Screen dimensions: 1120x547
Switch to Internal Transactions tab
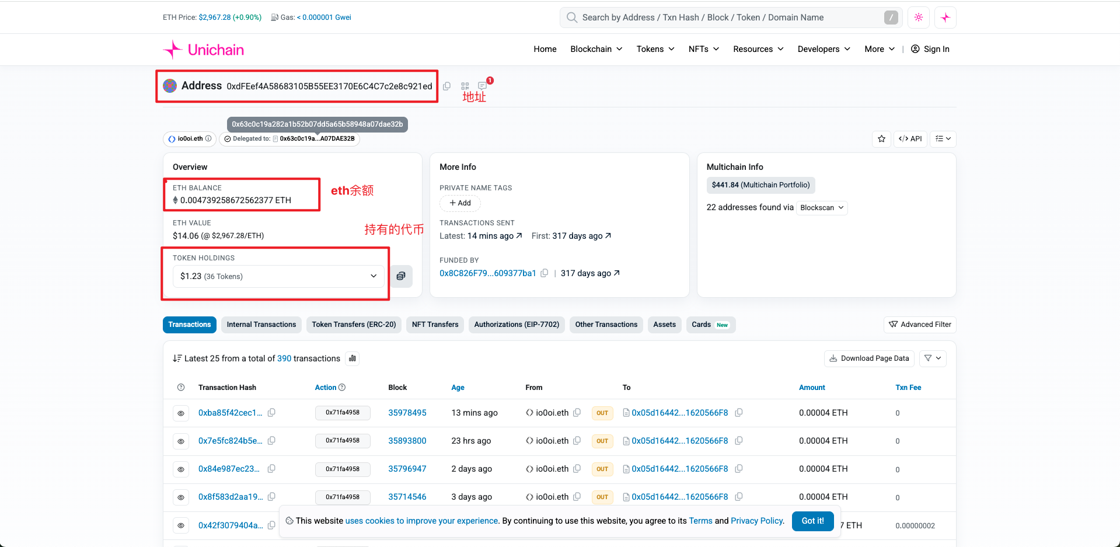[x=261, y=325]
